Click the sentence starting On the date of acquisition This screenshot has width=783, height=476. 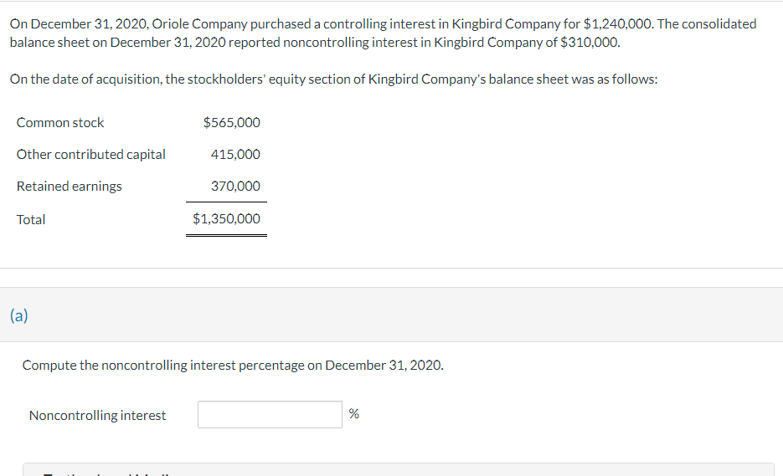click(x=333, y=79)
